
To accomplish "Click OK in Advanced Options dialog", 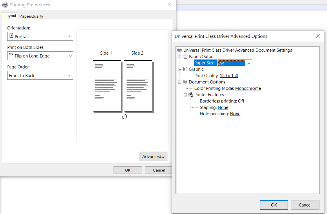I will coord(274,205).
